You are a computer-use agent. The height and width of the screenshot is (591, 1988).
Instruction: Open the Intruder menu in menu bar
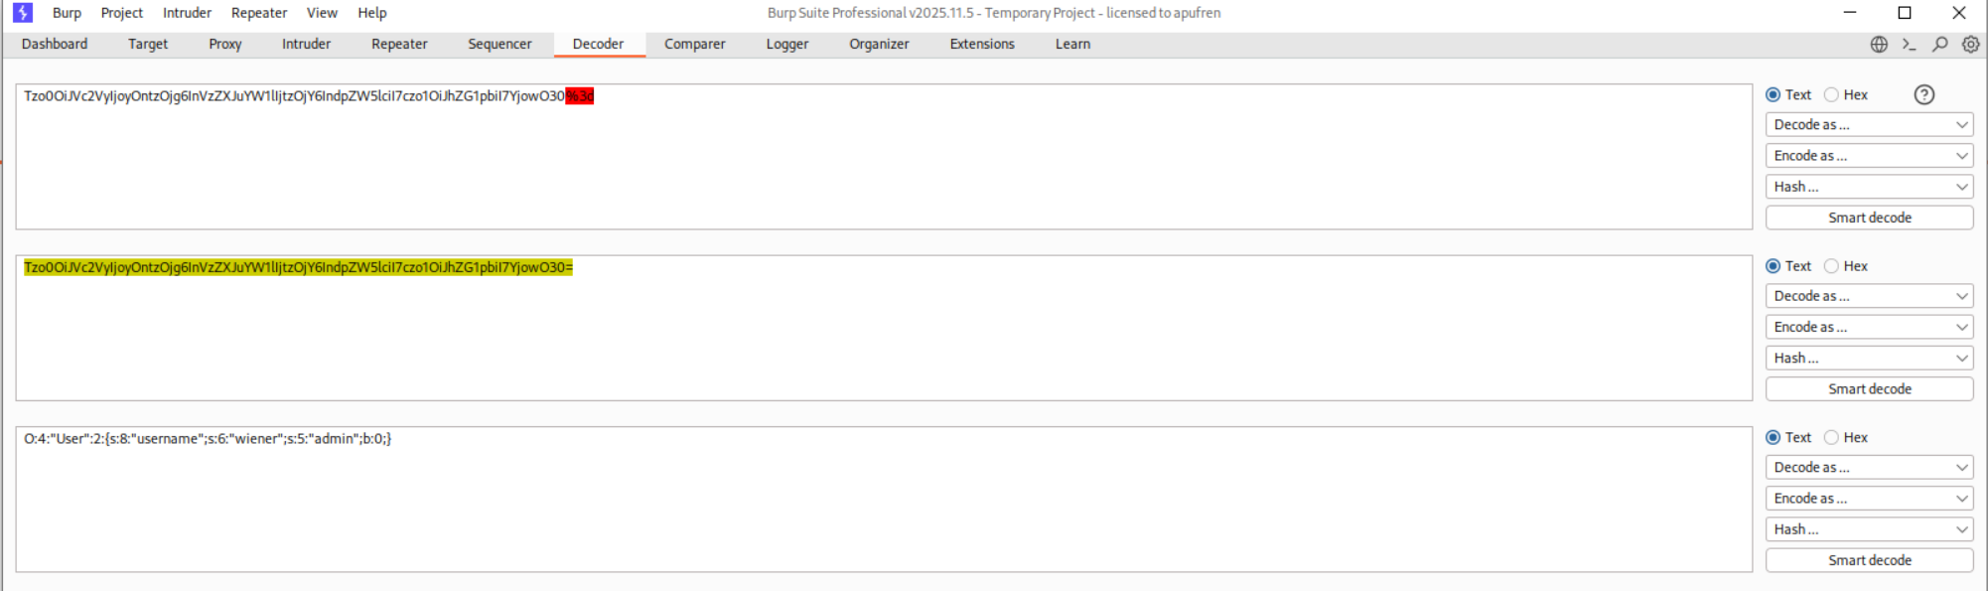click(187, 13)
